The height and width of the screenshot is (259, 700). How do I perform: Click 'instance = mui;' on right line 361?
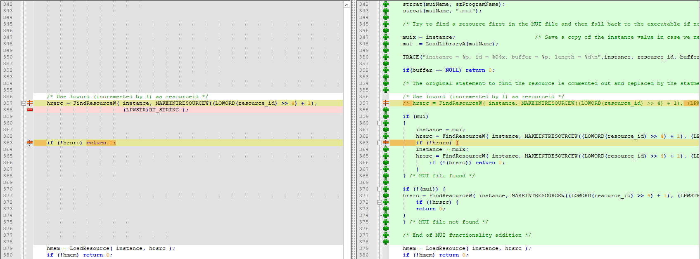tap(440, 129)
